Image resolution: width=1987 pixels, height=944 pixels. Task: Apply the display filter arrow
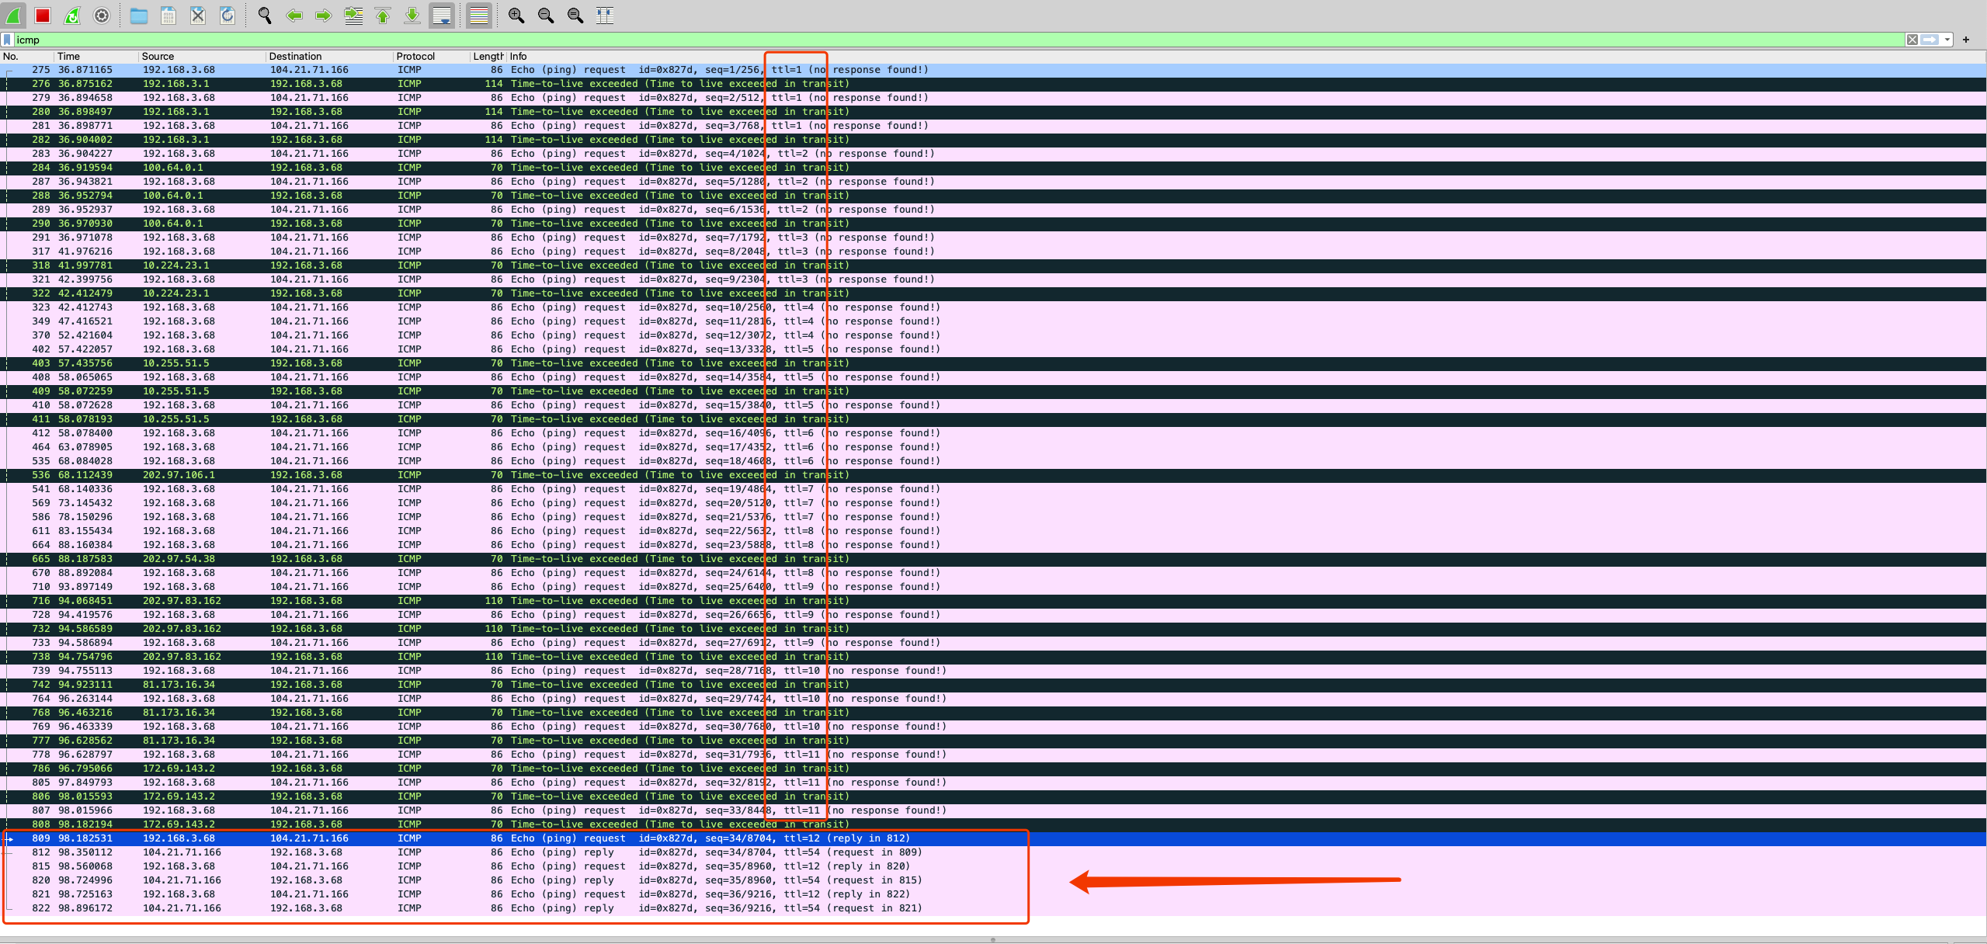pyautogui.click(x=1930, y=40)
